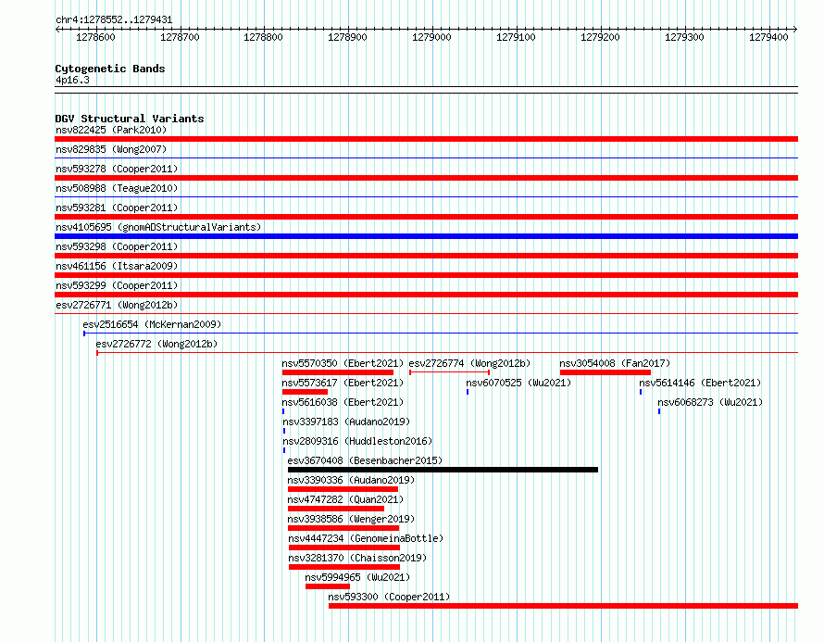The height and width of the screenshot is (642, 824).
Task: Click ruler position 1279000
Action: pos(431,37)
